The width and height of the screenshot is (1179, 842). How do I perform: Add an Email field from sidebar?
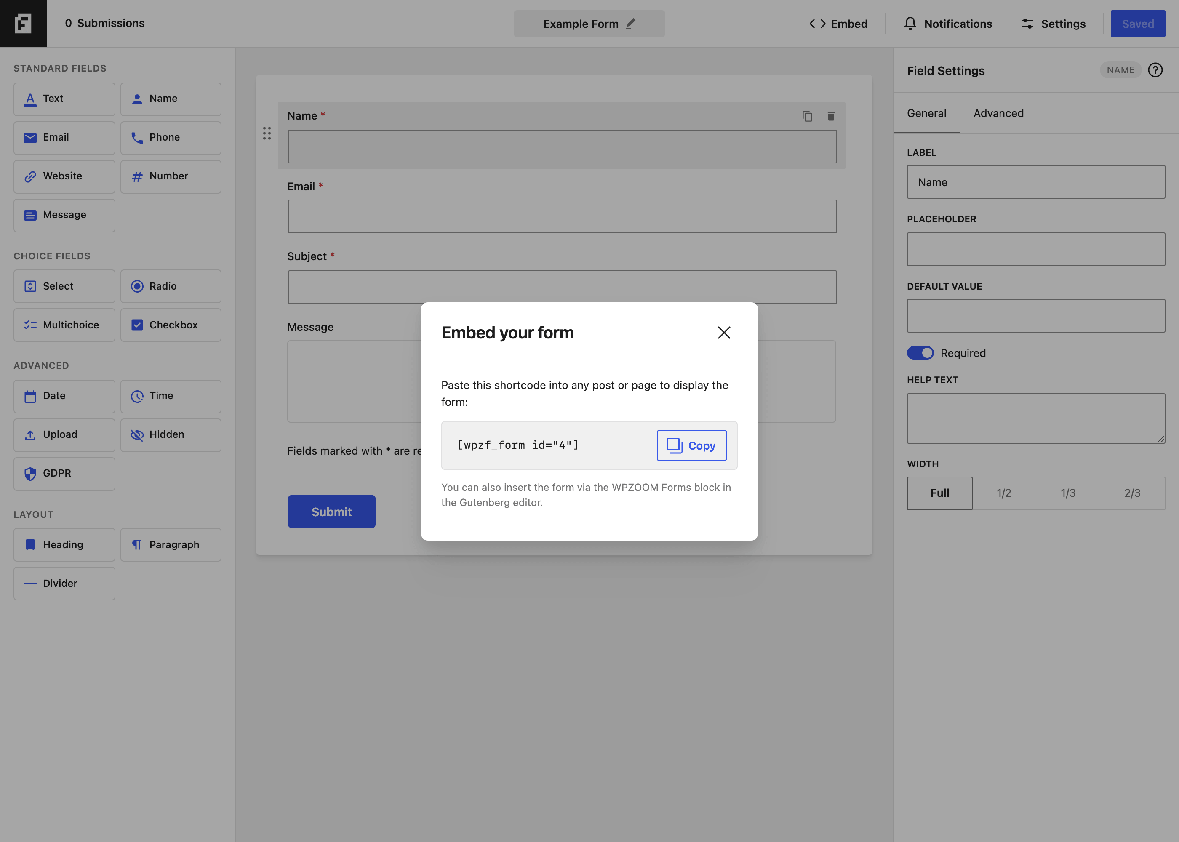(64, 138)
